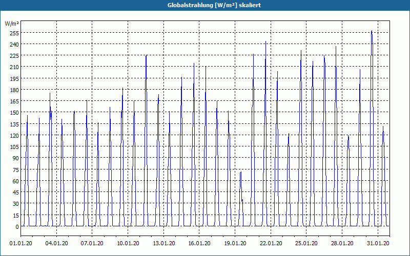Click the 105 y-axis tick label
The width and height of the screenshot is (410, 256).
pyautogui.click(x=14, y=147)
